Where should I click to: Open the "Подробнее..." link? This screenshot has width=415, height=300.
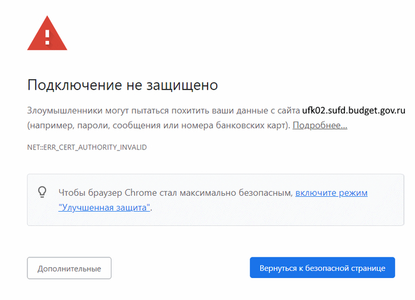[320, 125]
